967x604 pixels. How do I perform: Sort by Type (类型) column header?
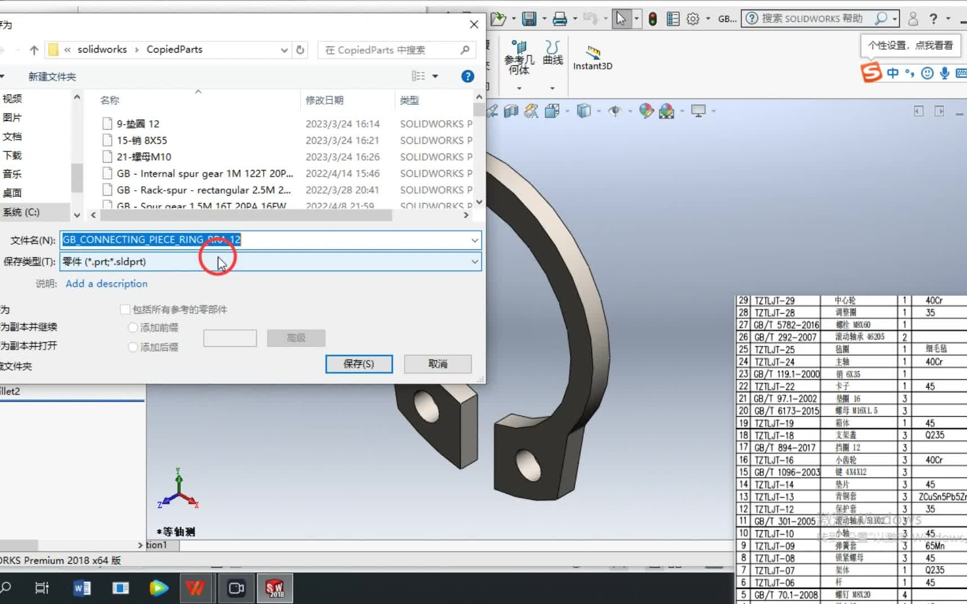coord(409,100)
